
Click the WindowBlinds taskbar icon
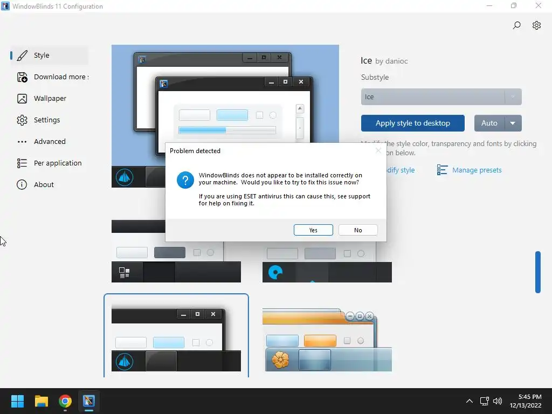click(x=89, y=401)
